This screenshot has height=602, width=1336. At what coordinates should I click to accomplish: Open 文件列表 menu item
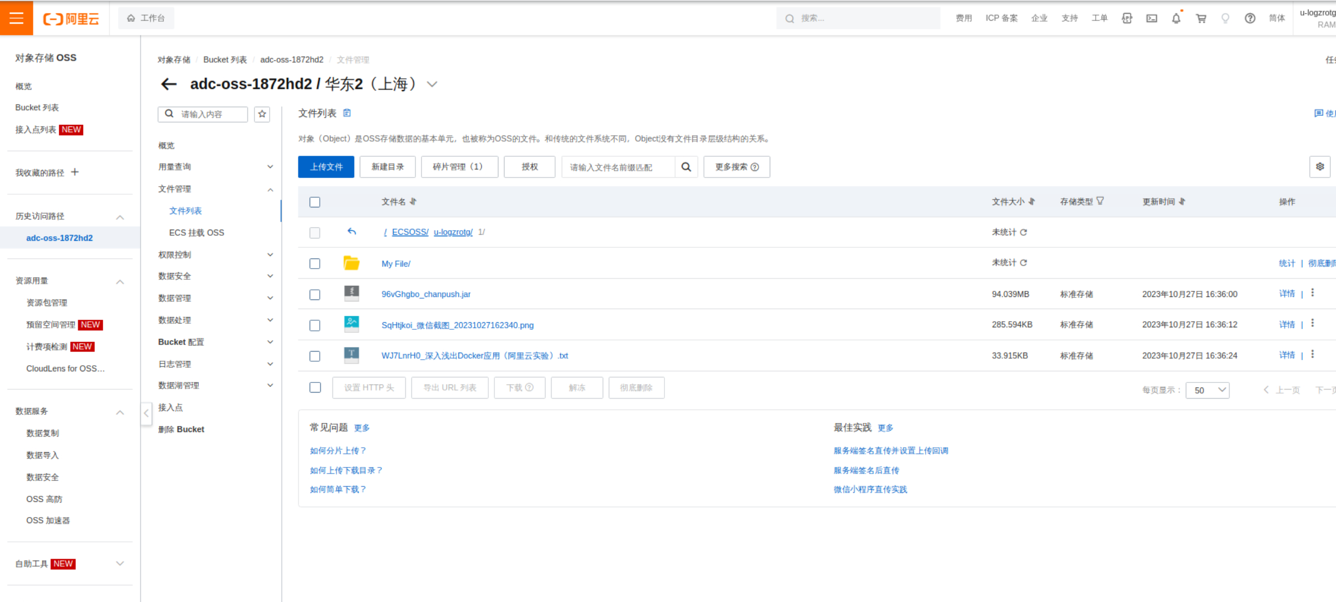click(185, 211)
